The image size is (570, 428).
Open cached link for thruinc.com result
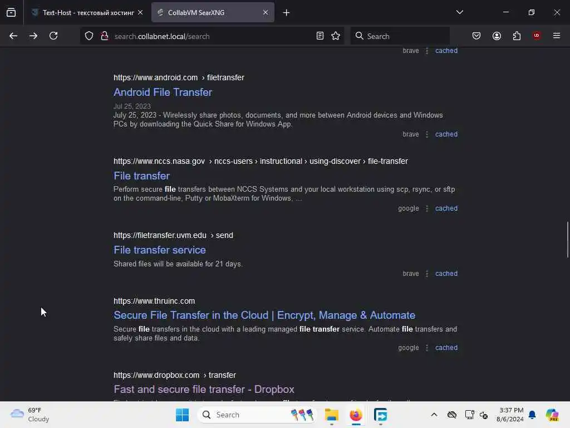[x=446, y=348]
